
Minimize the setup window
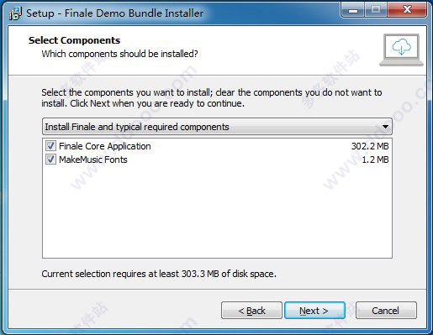(x=353, y=10)
